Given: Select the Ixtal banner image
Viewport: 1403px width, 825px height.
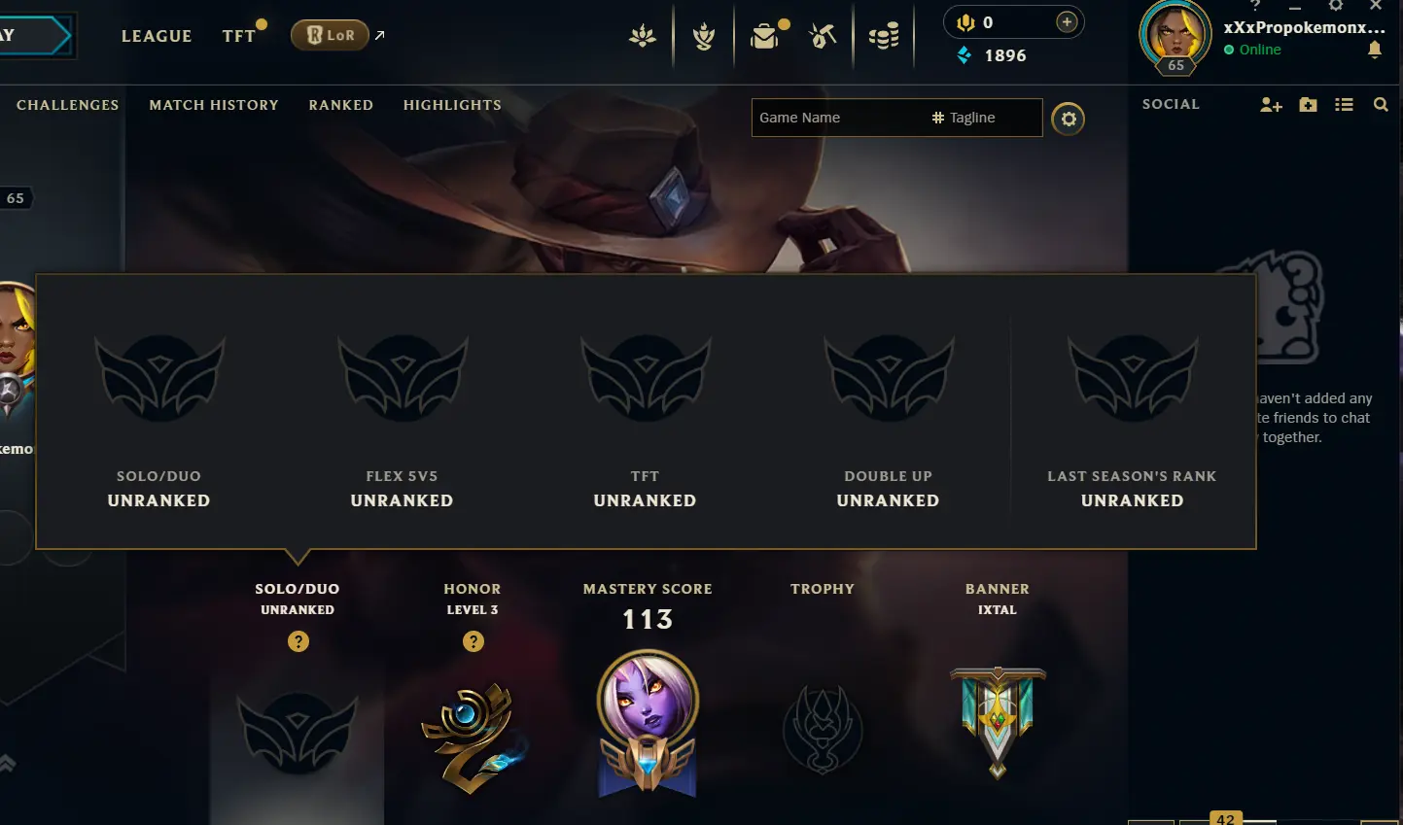Looking at the screenshot, I should 998,722.
